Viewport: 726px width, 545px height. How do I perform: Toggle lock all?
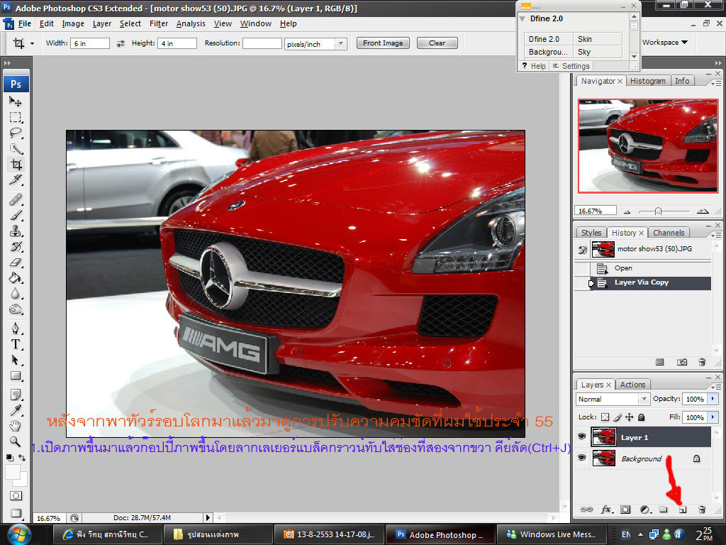pos(641,417)
